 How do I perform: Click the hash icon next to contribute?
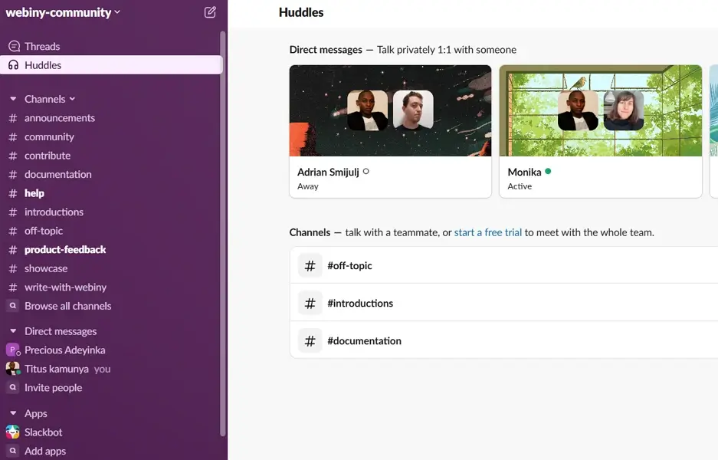(x=13, y=156)
